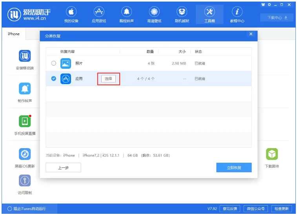Click 立即恢复 restore now button

pos(234,167)
